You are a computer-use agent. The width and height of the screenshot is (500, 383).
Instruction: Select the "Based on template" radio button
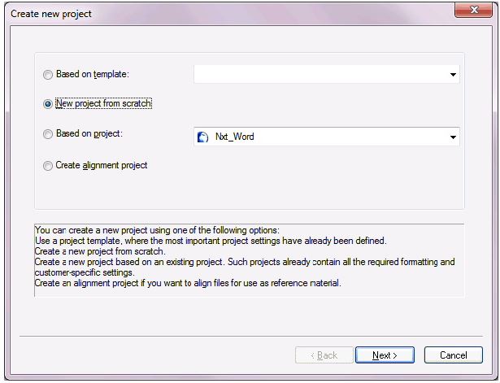tap(47, 75)
